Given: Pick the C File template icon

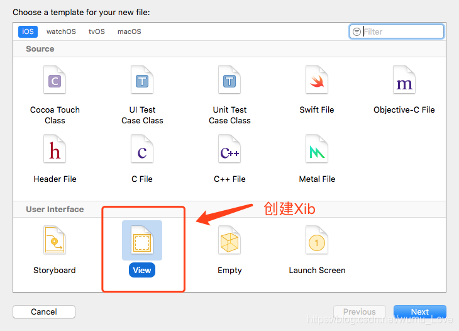Looking at the screenshot, I should point(142,149).
